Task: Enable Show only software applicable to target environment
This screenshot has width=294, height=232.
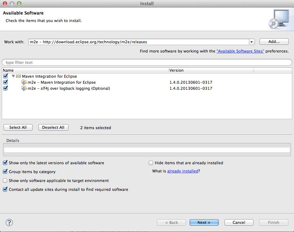Action: [x=5, y=181]
